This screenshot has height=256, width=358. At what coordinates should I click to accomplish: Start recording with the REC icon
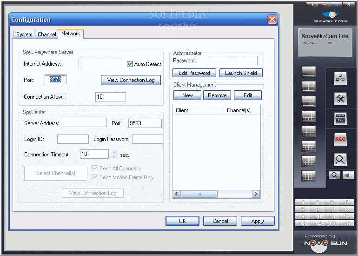(340, 139)
